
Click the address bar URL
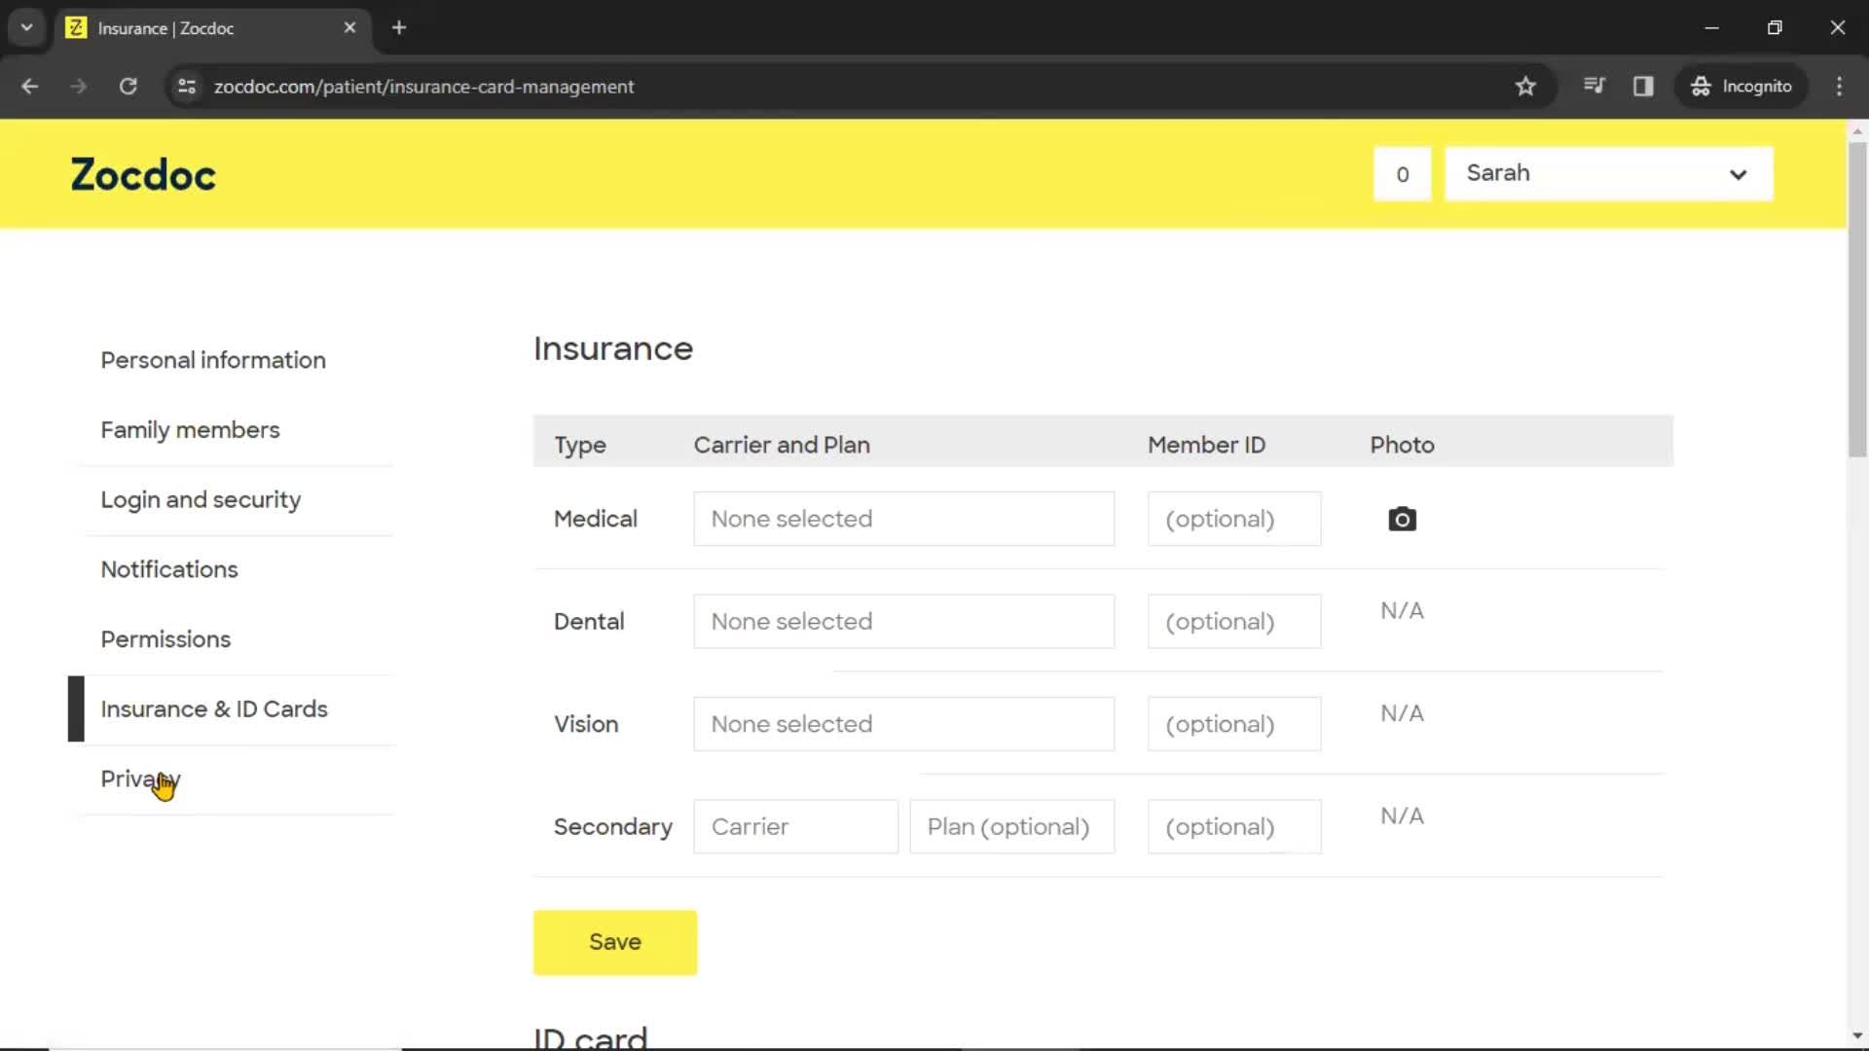tap(424, 87)
